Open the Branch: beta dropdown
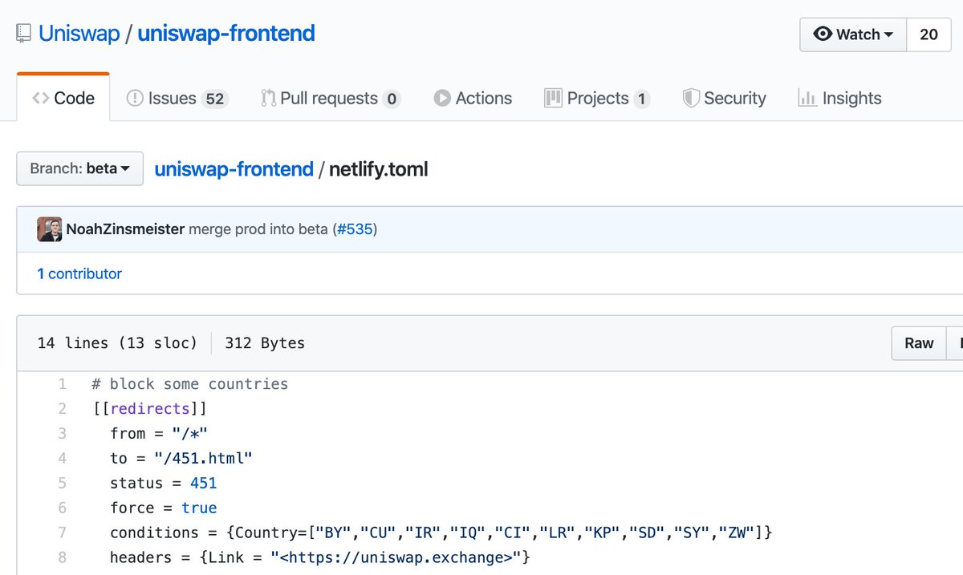 click(79, 168)
